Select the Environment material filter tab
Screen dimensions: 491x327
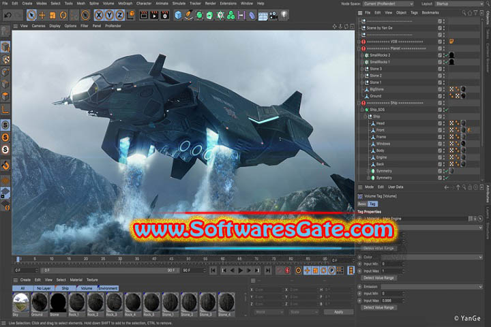click(108, 288)
